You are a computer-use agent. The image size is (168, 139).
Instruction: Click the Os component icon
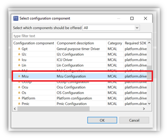19,93
